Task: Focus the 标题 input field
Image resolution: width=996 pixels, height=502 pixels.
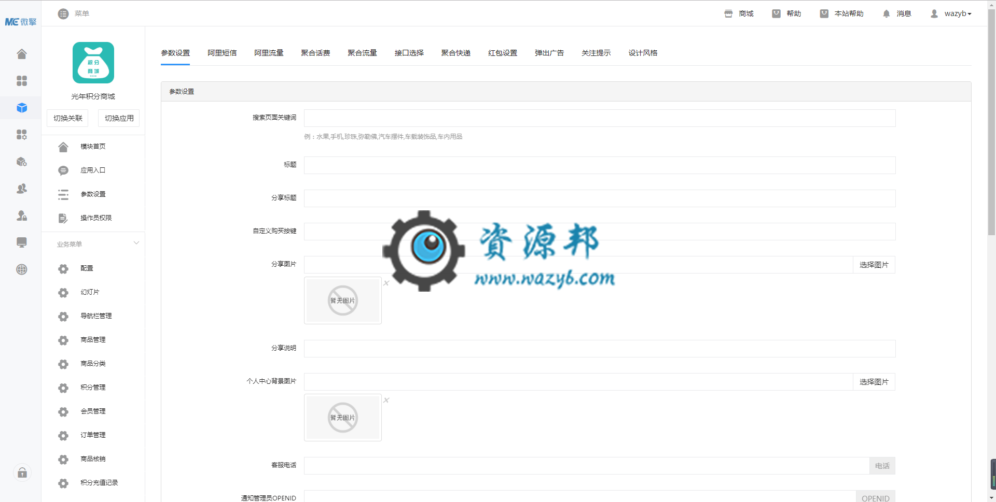Action: pyautogui.click(x=600, y=165)
